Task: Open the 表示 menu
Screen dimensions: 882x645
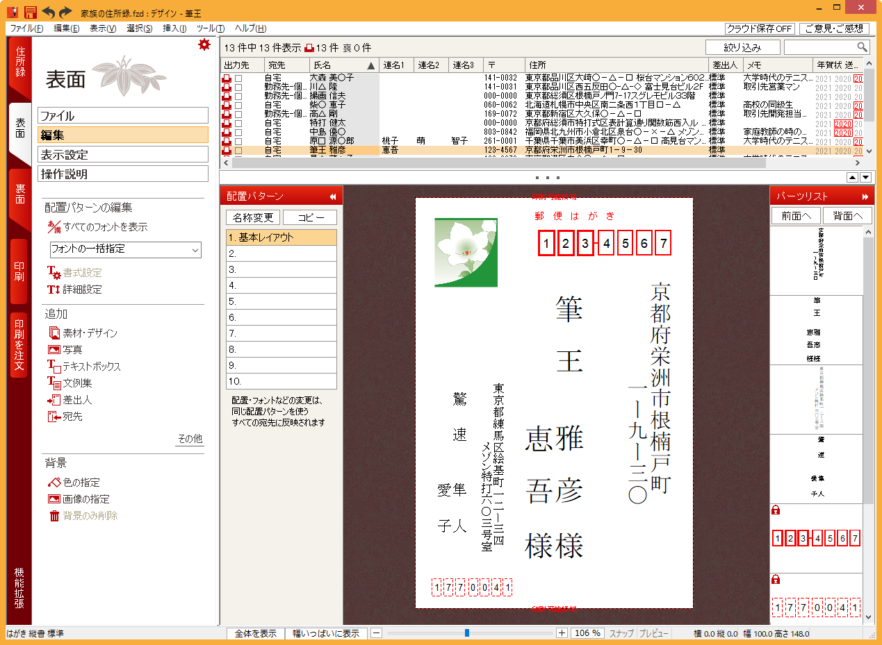Action: pos(103,28)
